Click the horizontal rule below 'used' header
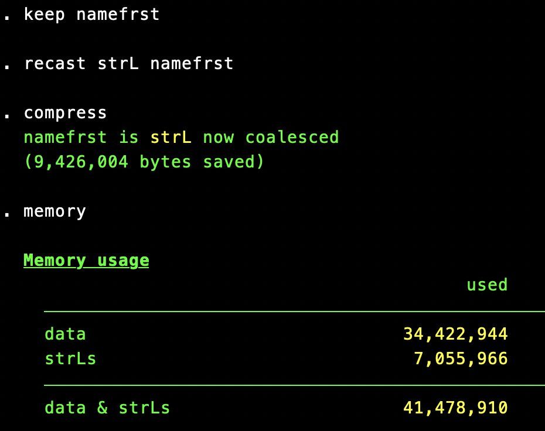The width and height of the screenshot is (545, 431). [293, 312]
